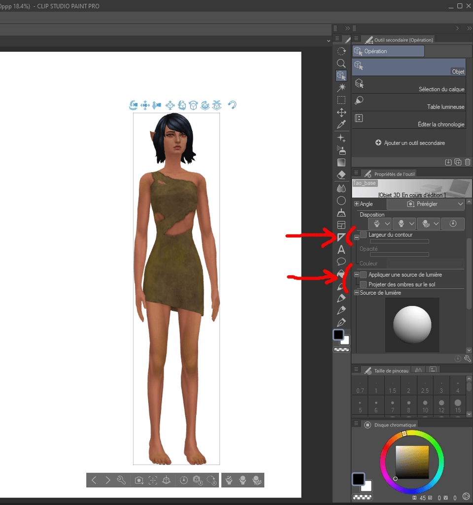Choose the Eyedropper tool
The width and height of the screenshot is (473, 505).
341,124
